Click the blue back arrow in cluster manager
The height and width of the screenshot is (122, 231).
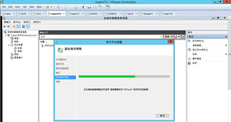pos(4,26)
